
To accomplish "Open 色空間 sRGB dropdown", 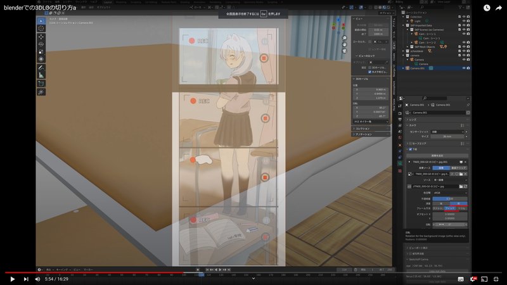I will (450, 193).
